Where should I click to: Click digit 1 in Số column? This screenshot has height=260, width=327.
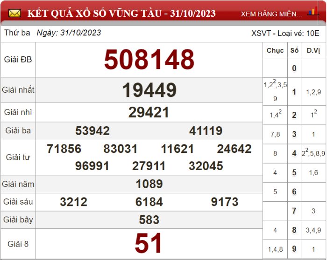(294, 92)
